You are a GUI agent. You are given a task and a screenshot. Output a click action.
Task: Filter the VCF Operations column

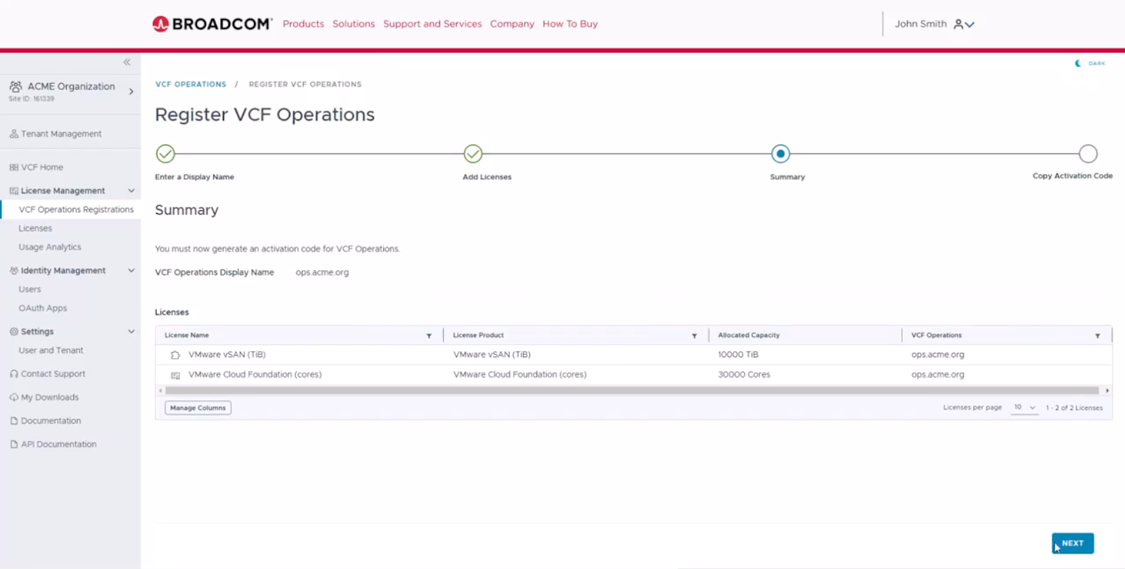pyautogui.click(x=1098, y=336)
